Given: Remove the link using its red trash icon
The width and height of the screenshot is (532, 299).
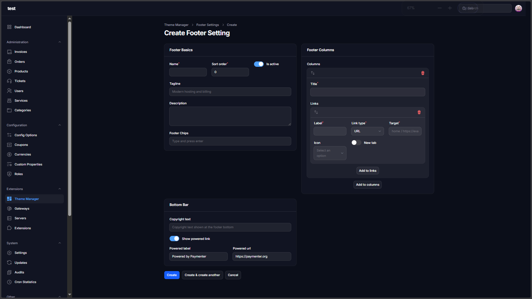Looking at the screenshot, I should point(419,112).
